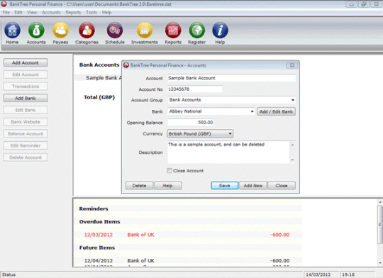This screenshot has width=383, height=278.
Task: Click the Account name field
Action: pos(231,78)
